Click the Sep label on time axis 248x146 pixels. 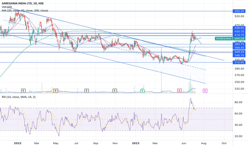pos(96,143)
